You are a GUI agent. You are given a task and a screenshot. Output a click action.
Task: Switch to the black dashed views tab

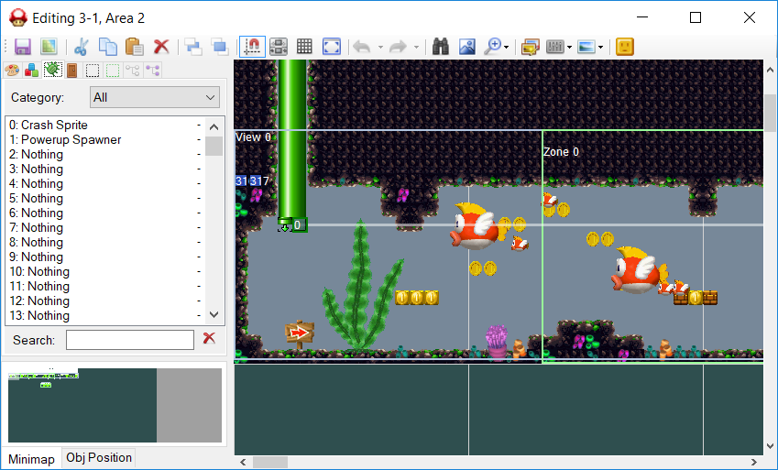tap(93, 71)
